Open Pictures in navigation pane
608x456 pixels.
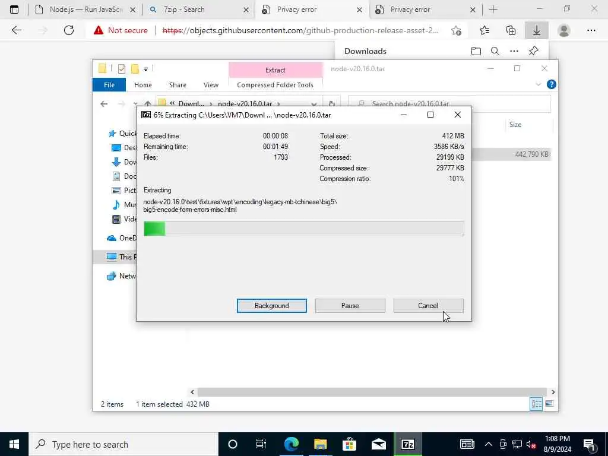[x=123, y=191]
